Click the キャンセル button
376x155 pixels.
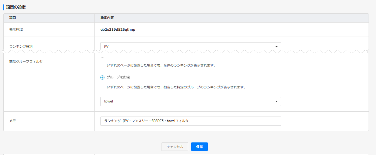coord(175,146)
